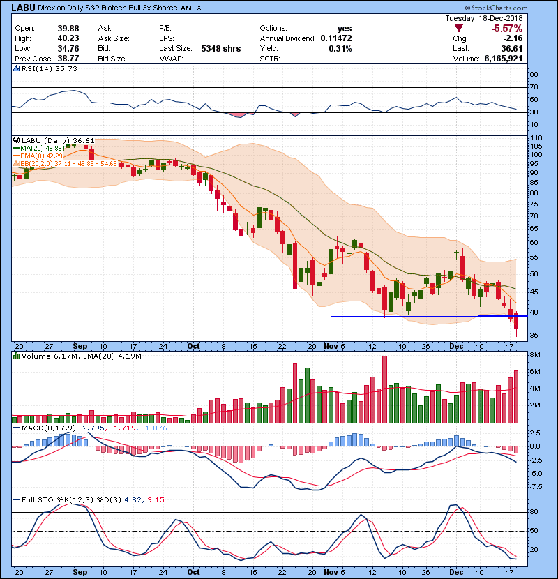
Task: Click the Prev Close value 38.77
Action: (x=68, y=59)
